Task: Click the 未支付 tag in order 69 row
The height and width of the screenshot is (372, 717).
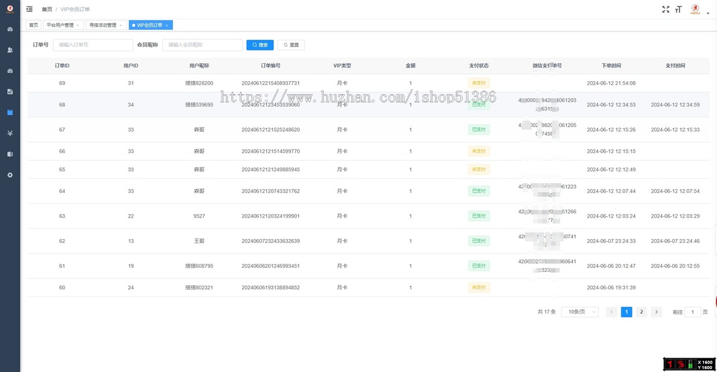Action: pos(479,83)
